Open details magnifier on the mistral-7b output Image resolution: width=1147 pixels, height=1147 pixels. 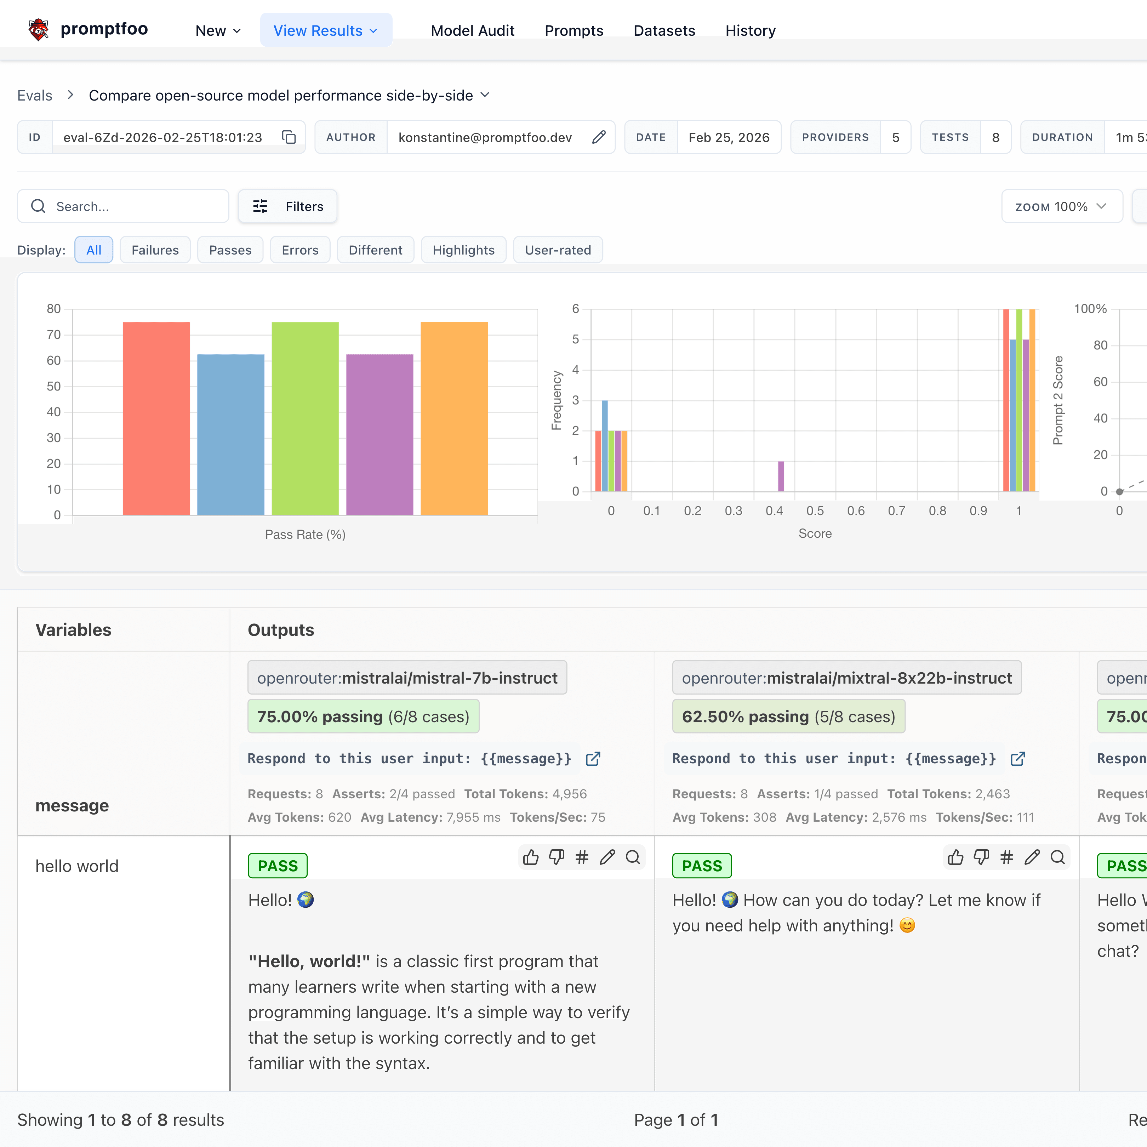(633, 857)
